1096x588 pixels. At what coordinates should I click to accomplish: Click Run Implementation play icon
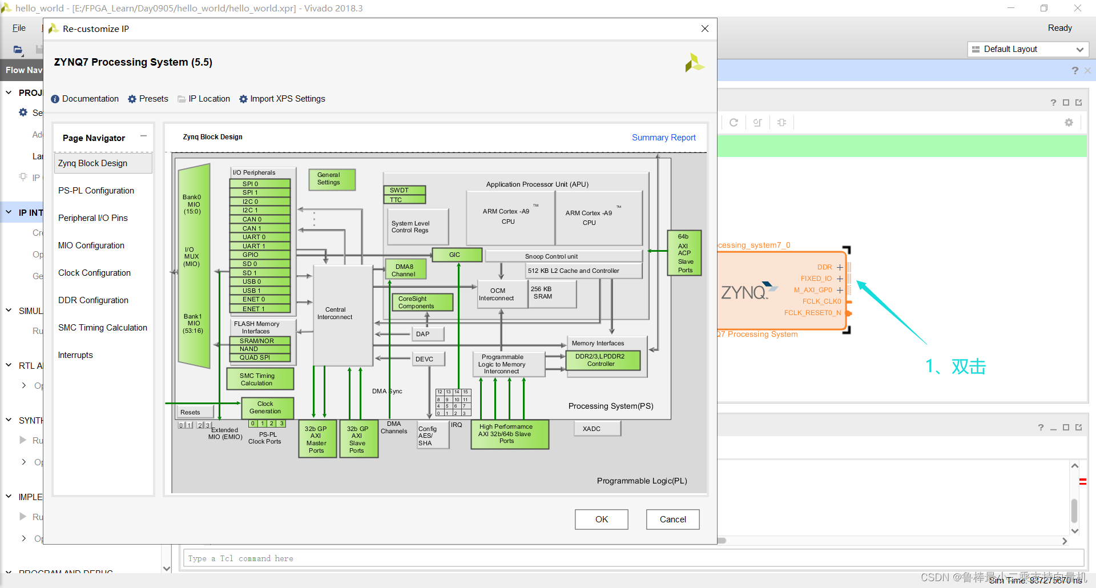tap(23, 517)
